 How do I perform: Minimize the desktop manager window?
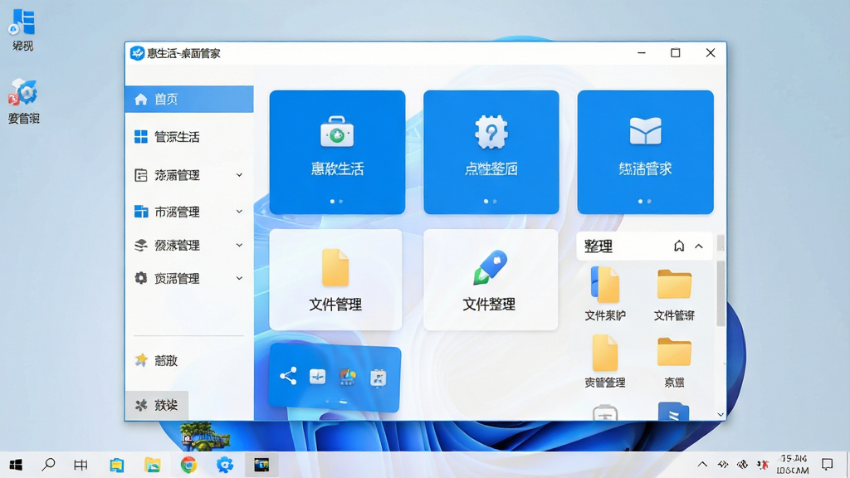642,53
